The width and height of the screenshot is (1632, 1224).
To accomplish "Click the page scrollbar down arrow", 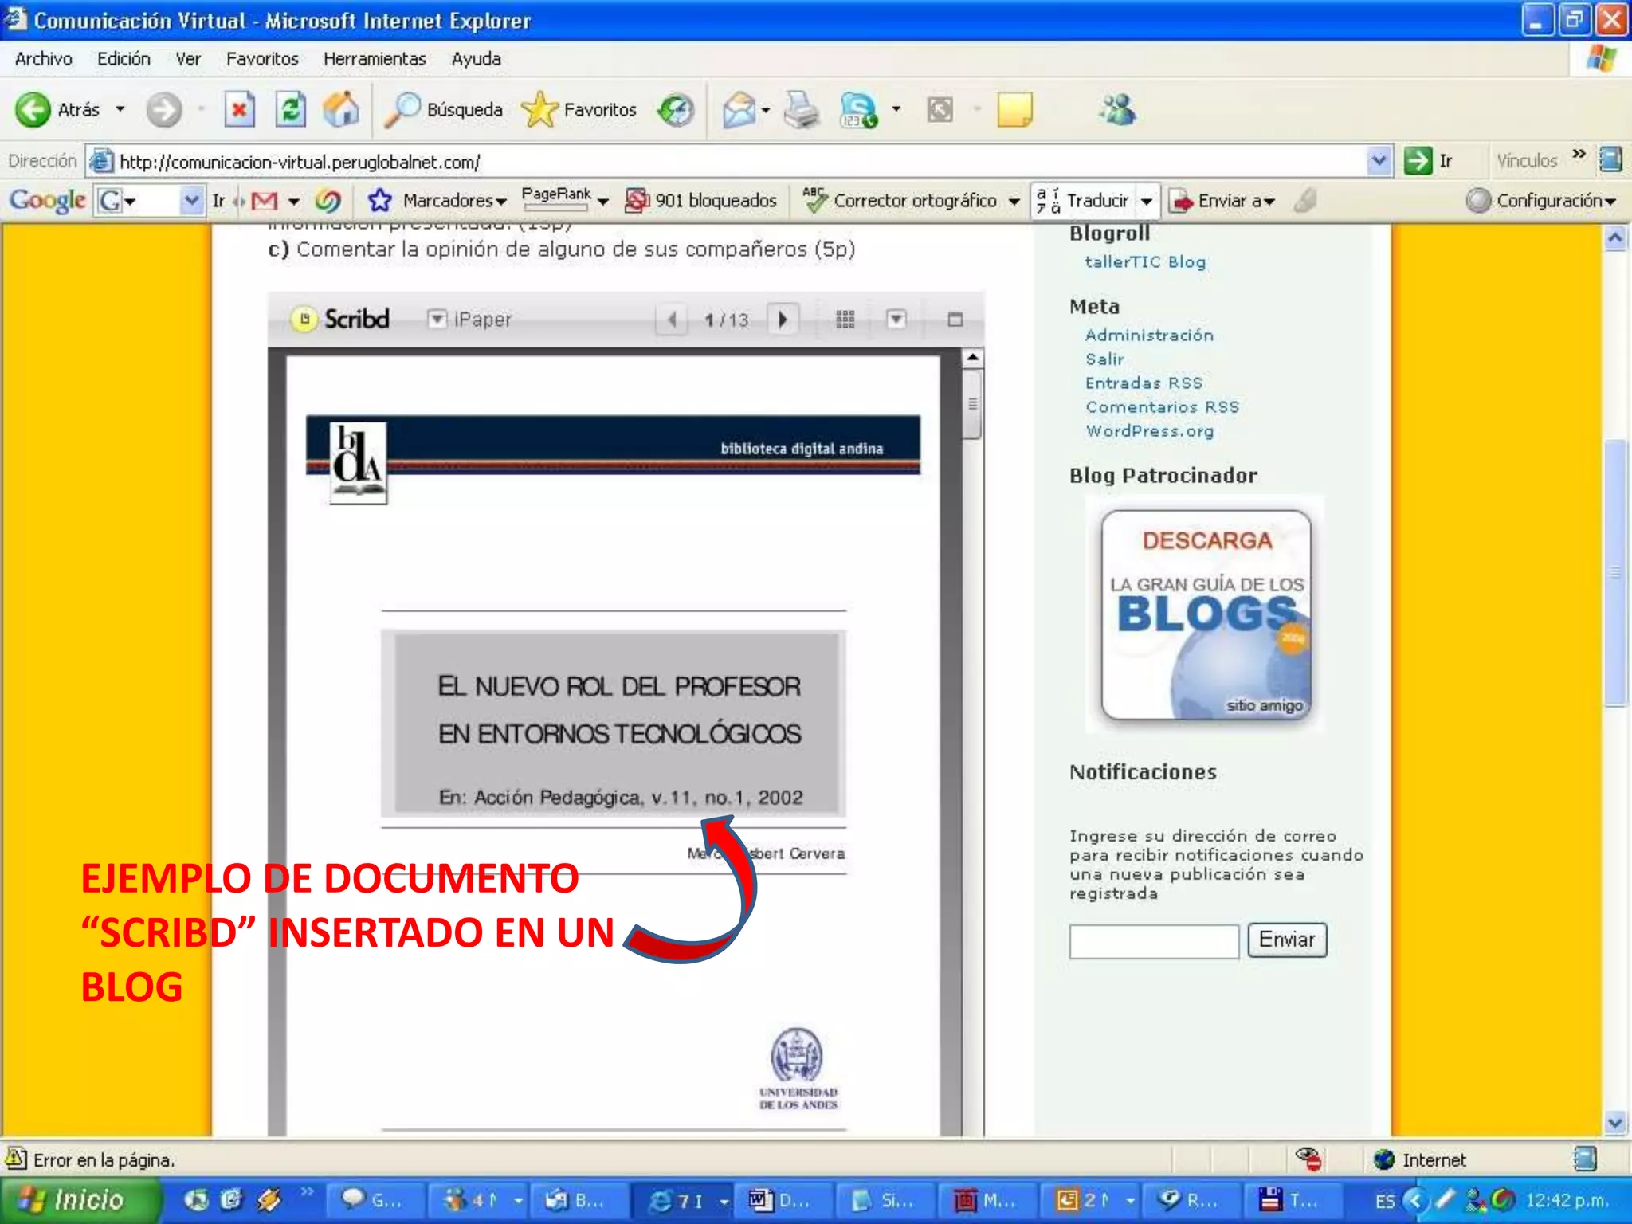I will tap(1615, 1123).
